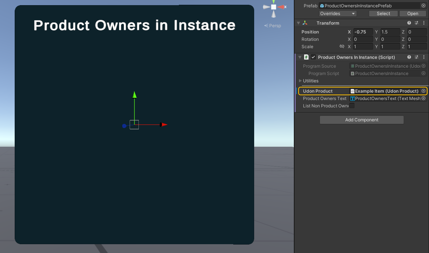The height and width of the screenshot is (253, 429).
Task: Enable List Non Product Owners checkbox
Action: (352, 106)
